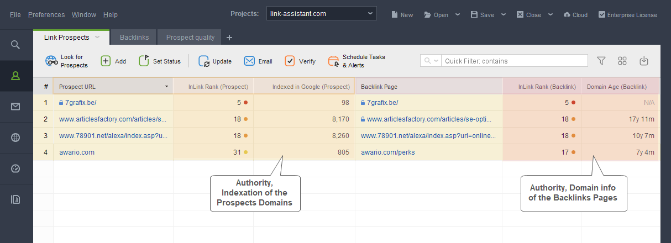
Task: Open the Look for Prospects tool
Action: tap(66, 61)
